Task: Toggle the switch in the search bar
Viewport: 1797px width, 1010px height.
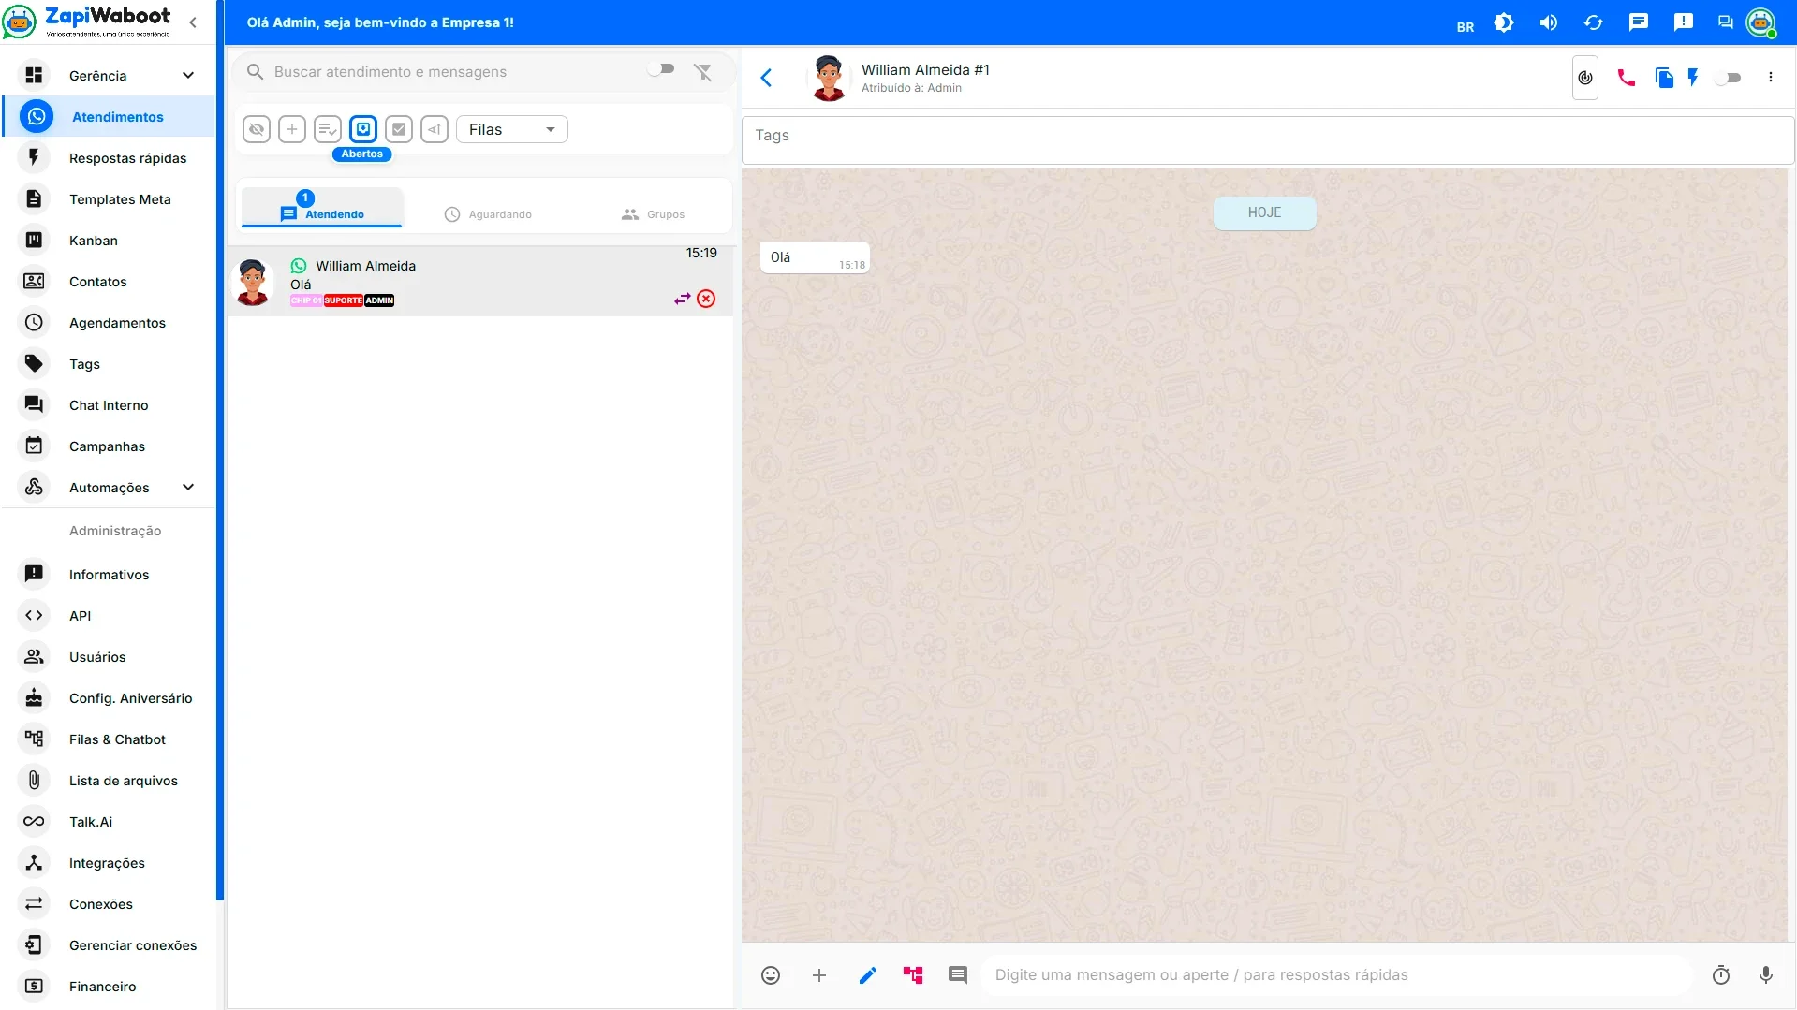Action: coord(662,69)
